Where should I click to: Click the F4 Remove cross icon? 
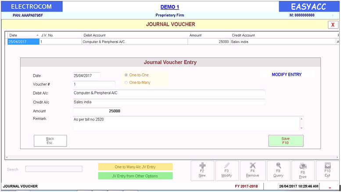252,166
